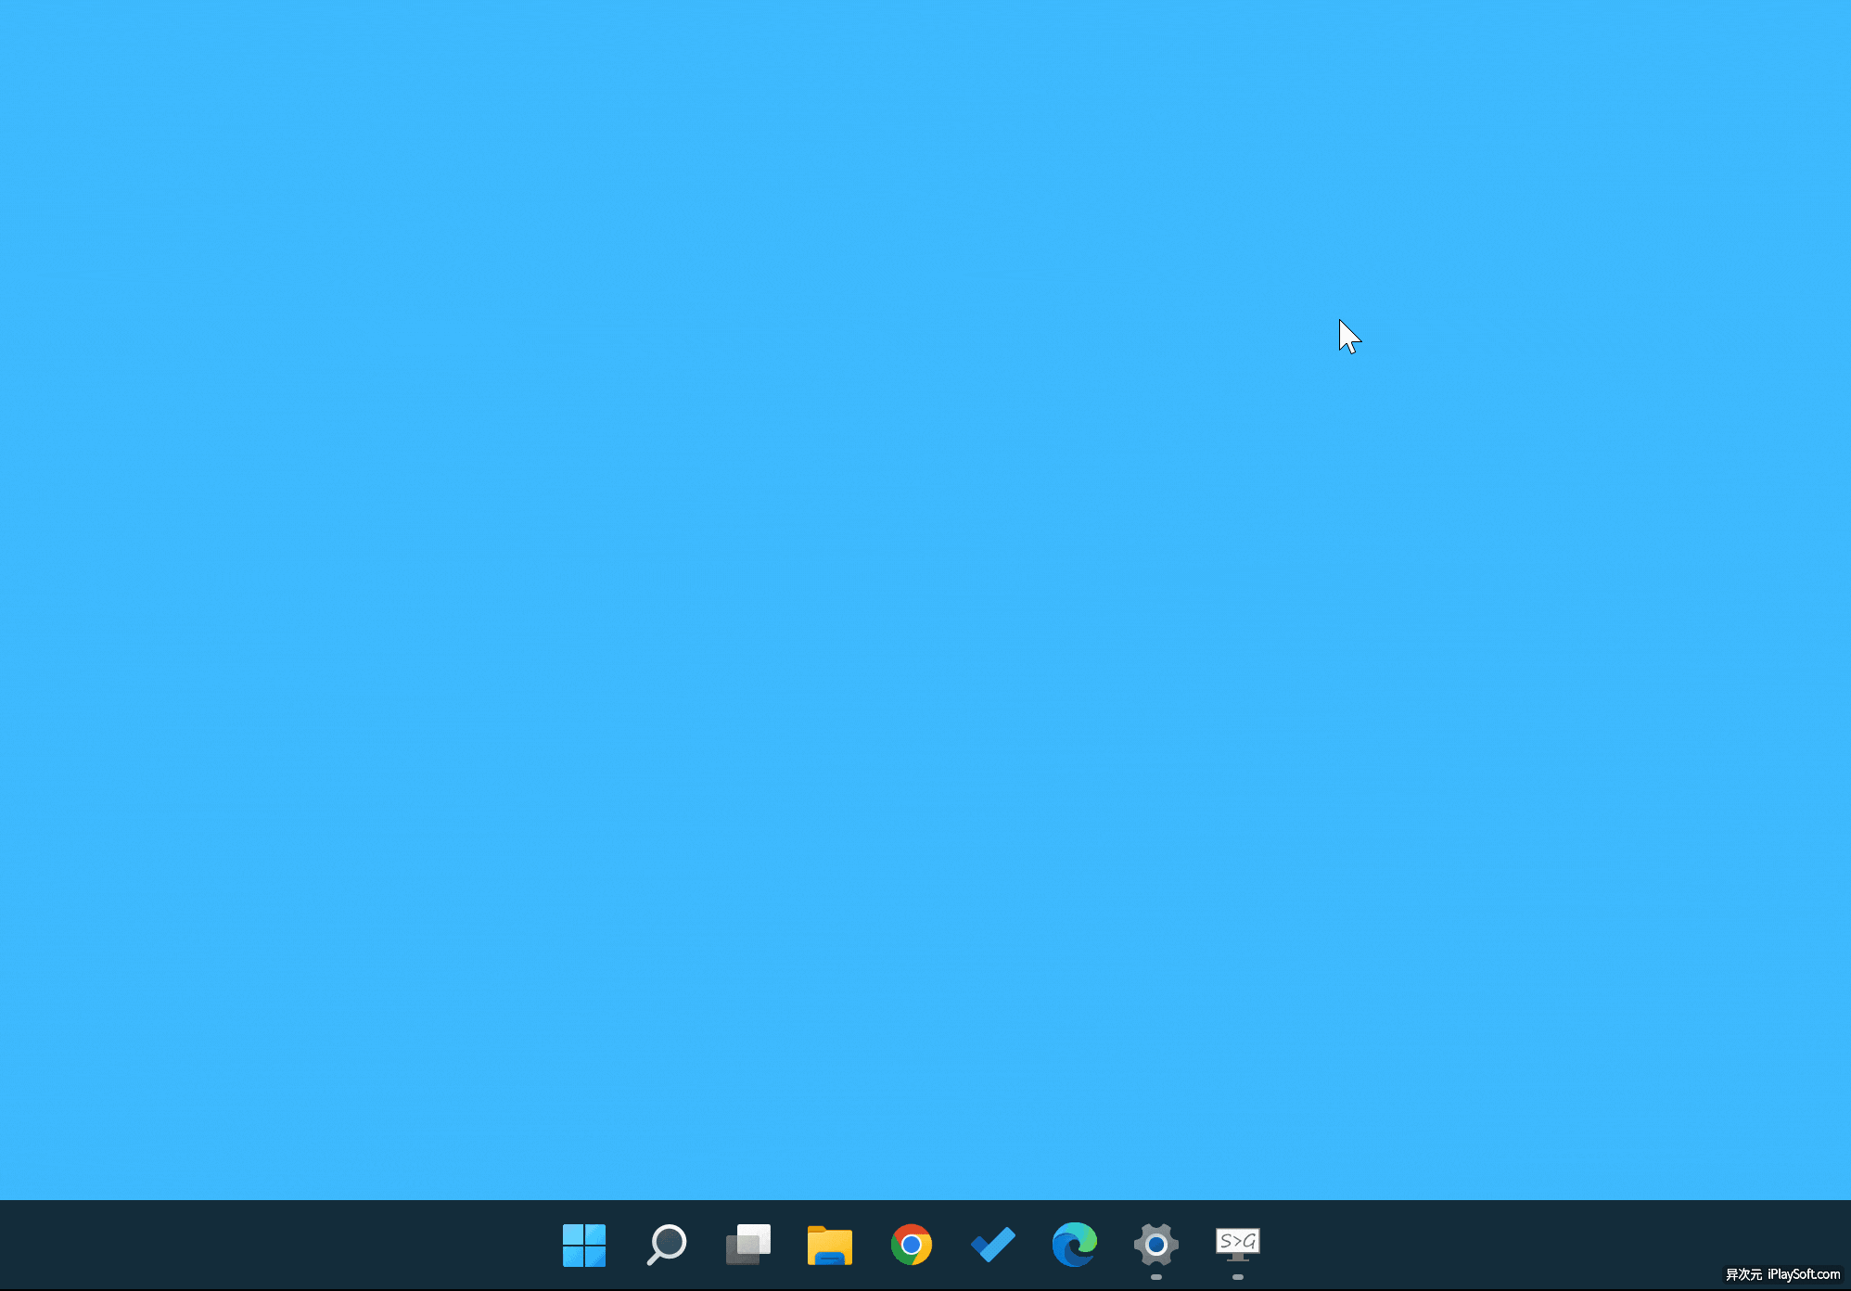Screen dimensions: 1851x1291
Task: Click empty taskbar space right of ScreenToGif
Action: (1437, 1244)
